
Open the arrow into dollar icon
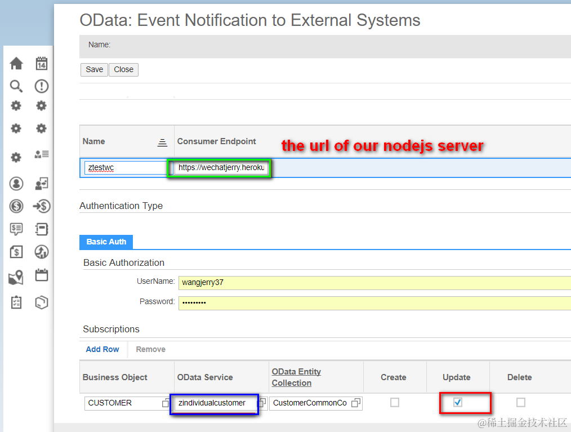[x=42, y=206]
